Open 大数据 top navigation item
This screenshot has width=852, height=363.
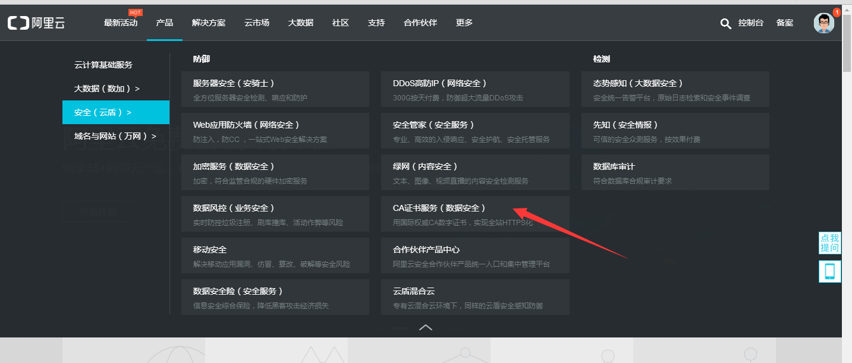click(x=301, y=23)
